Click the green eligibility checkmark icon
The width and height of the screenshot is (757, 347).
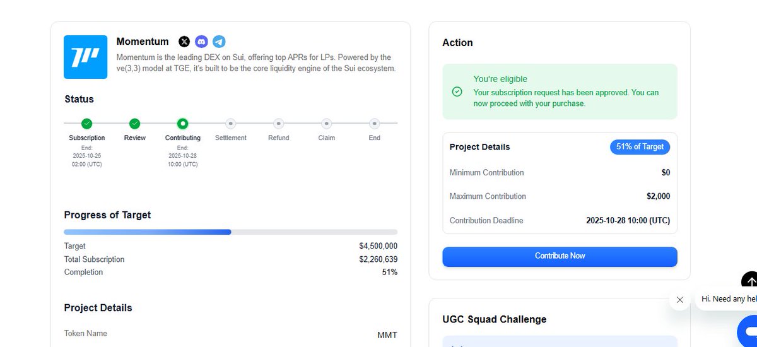coord(457,91)
